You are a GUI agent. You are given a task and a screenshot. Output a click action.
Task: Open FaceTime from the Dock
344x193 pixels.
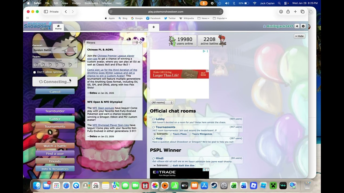[135, 185]
